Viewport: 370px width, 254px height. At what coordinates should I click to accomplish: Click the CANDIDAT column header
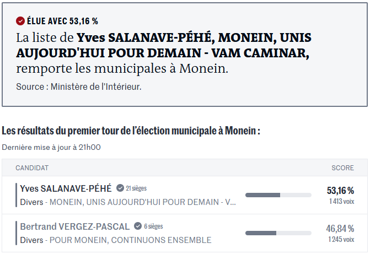tap(32, 167)
